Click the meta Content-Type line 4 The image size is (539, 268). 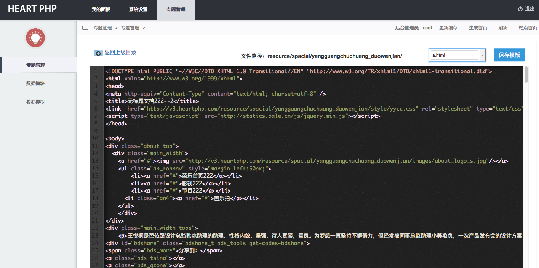pos(215,94)
